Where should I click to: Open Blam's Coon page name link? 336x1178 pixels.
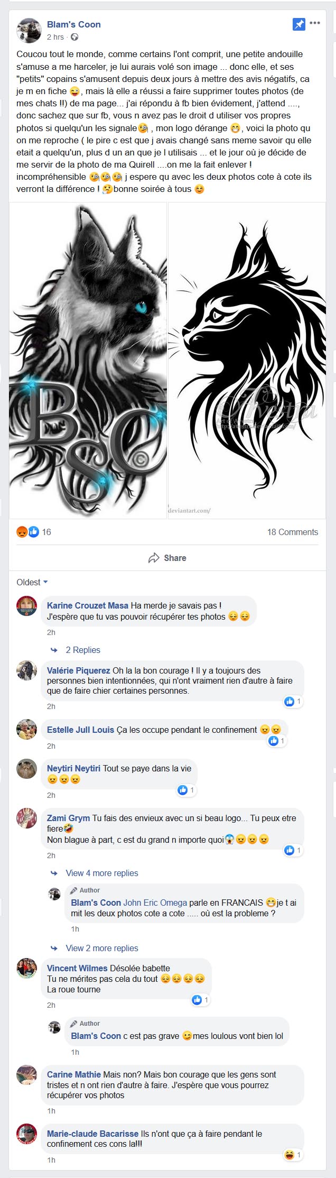[x=74, y=24]
